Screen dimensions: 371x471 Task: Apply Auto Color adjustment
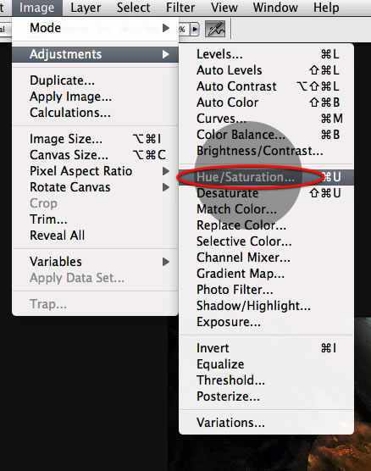266,103
